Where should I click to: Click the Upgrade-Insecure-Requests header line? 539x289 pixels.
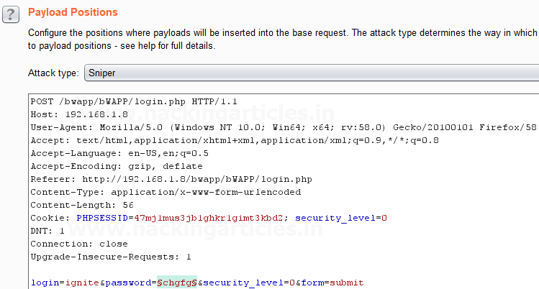click(111, 257)
